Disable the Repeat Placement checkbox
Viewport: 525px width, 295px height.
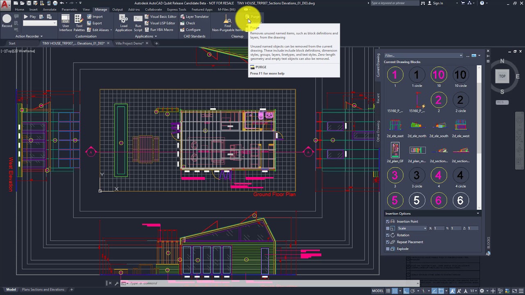pyautogui.click(x=388, y=242)
